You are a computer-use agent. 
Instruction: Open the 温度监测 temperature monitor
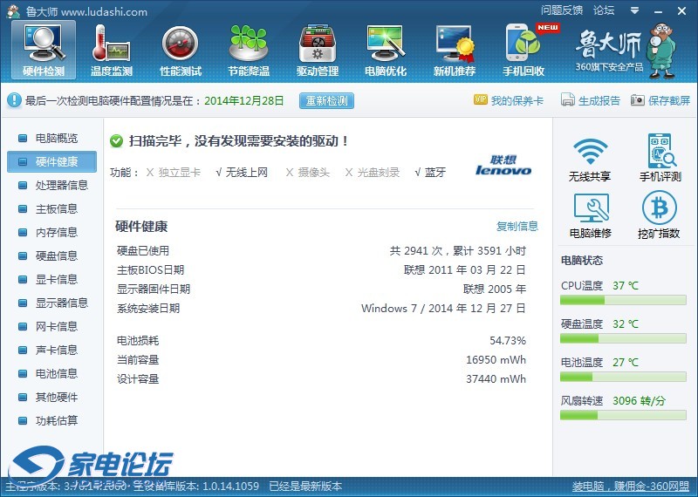pos(112,50)
